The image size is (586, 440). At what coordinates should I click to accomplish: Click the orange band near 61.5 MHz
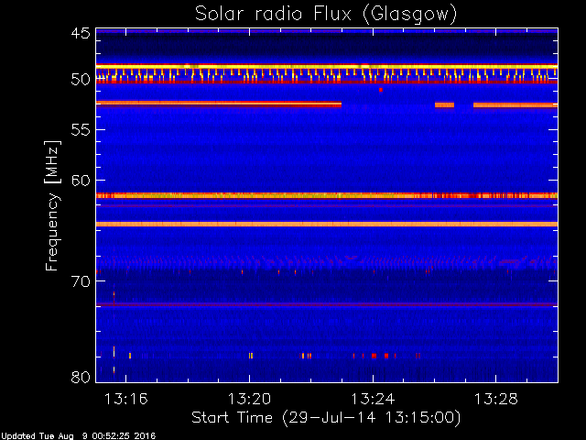327,195
